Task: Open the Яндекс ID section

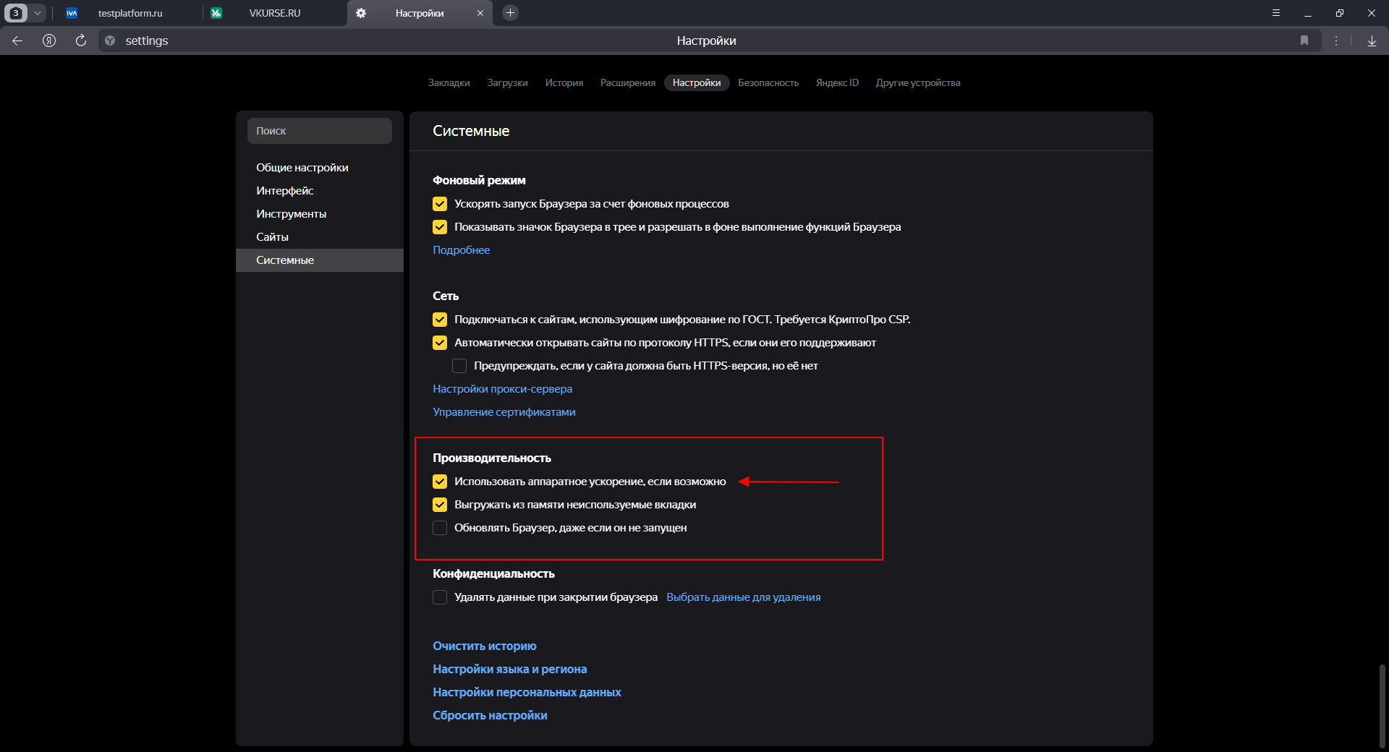Action: pos(837,82)
